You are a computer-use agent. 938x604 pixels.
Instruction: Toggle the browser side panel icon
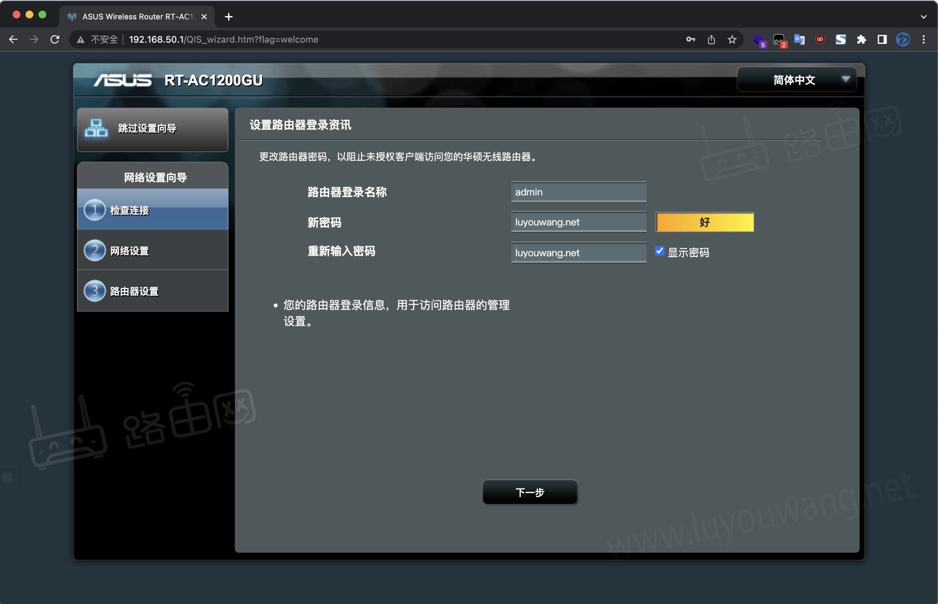[x=882, y=40]
